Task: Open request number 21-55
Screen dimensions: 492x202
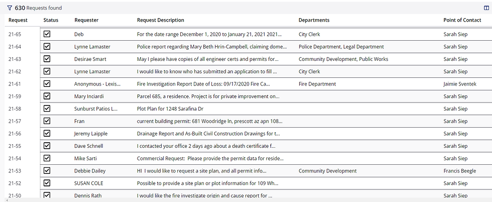Action: [15, 146]
